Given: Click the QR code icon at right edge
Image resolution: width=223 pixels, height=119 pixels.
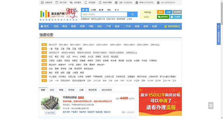Looking at the screenshot, I should pyautogui.click(x=211, y=105).
